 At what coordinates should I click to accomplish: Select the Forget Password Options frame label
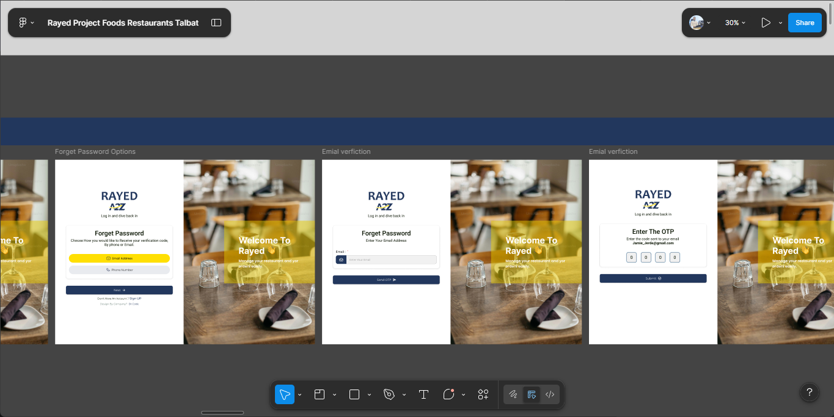coord(95,151)
